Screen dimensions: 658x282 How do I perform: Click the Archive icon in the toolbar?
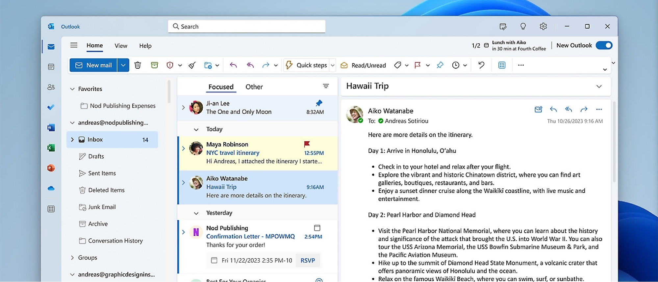pos(154,65)
